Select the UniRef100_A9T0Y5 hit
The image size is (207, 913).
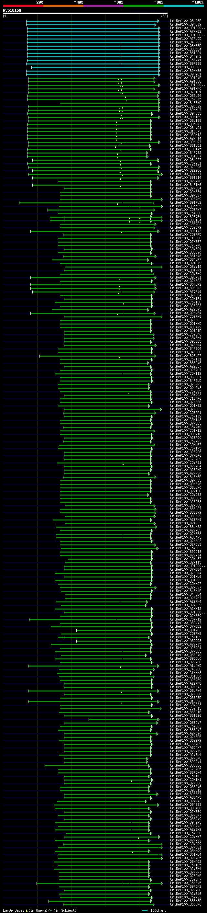tap(186, 78)
